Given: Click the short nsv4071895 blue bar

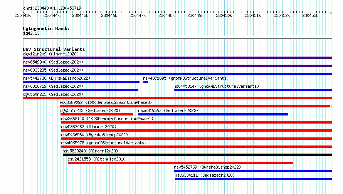Looking at the screenshot, I should click(x=146, y=82).
